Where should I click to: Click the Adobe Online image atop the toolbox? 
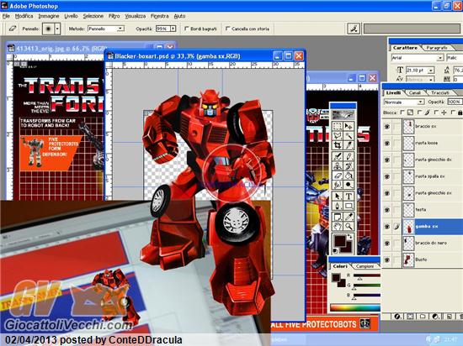[343, 114]
